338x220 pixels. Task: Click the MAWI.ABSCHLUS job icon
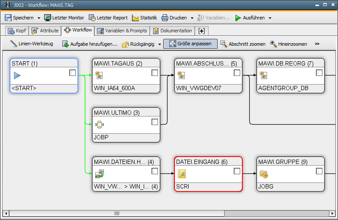click(181, 75)
